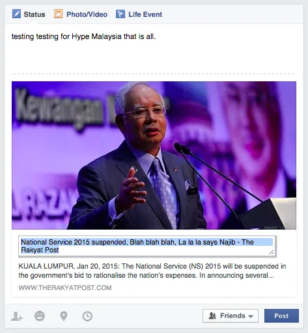This screenshot has height=333, width=308.
Task: Expand the Friends audience dropdown
Action: [x=231, y=316]
